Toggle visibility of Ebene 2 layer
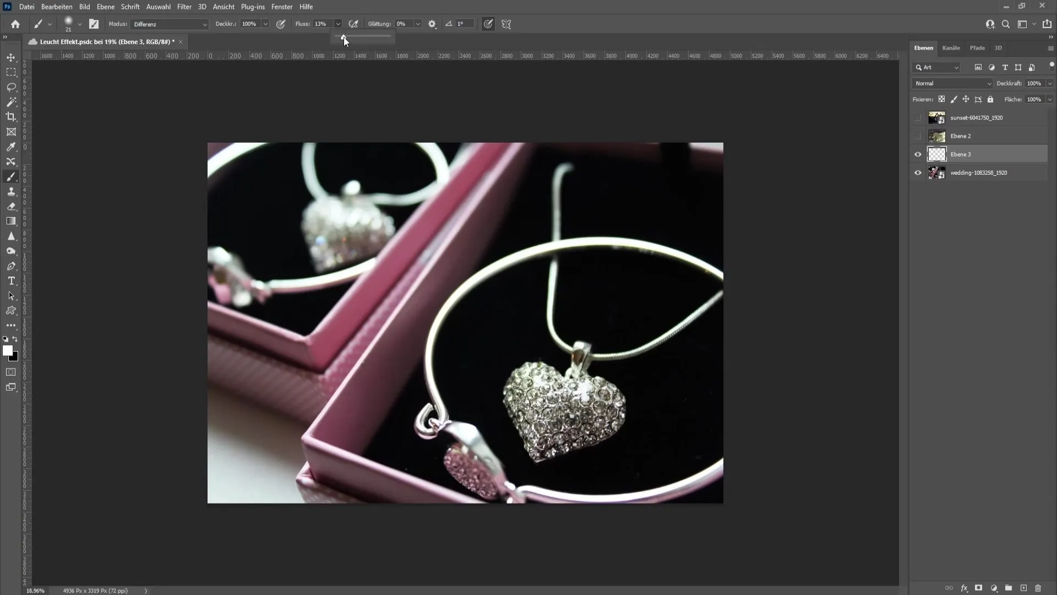Image resolution: width=1057 pixels, height=595 pixels. [919, 136]
